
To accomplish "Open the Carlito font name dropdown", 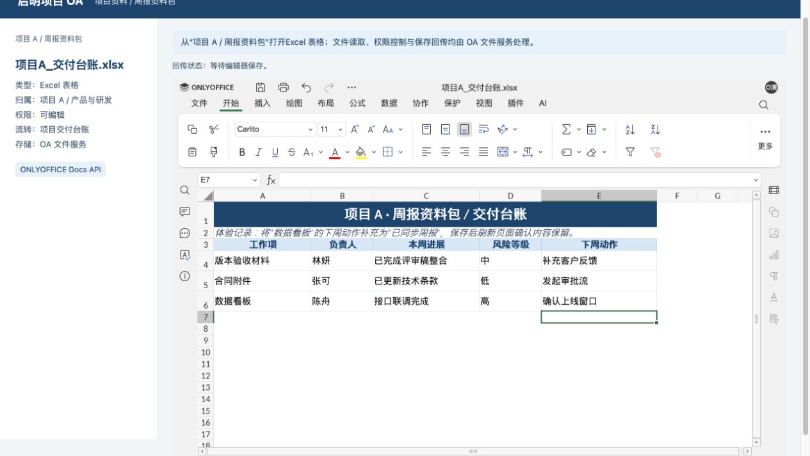I will [x=311, y=129].
